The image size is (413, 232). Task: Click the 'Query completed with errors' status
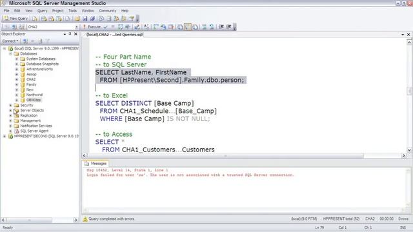[x=112, y=219]
